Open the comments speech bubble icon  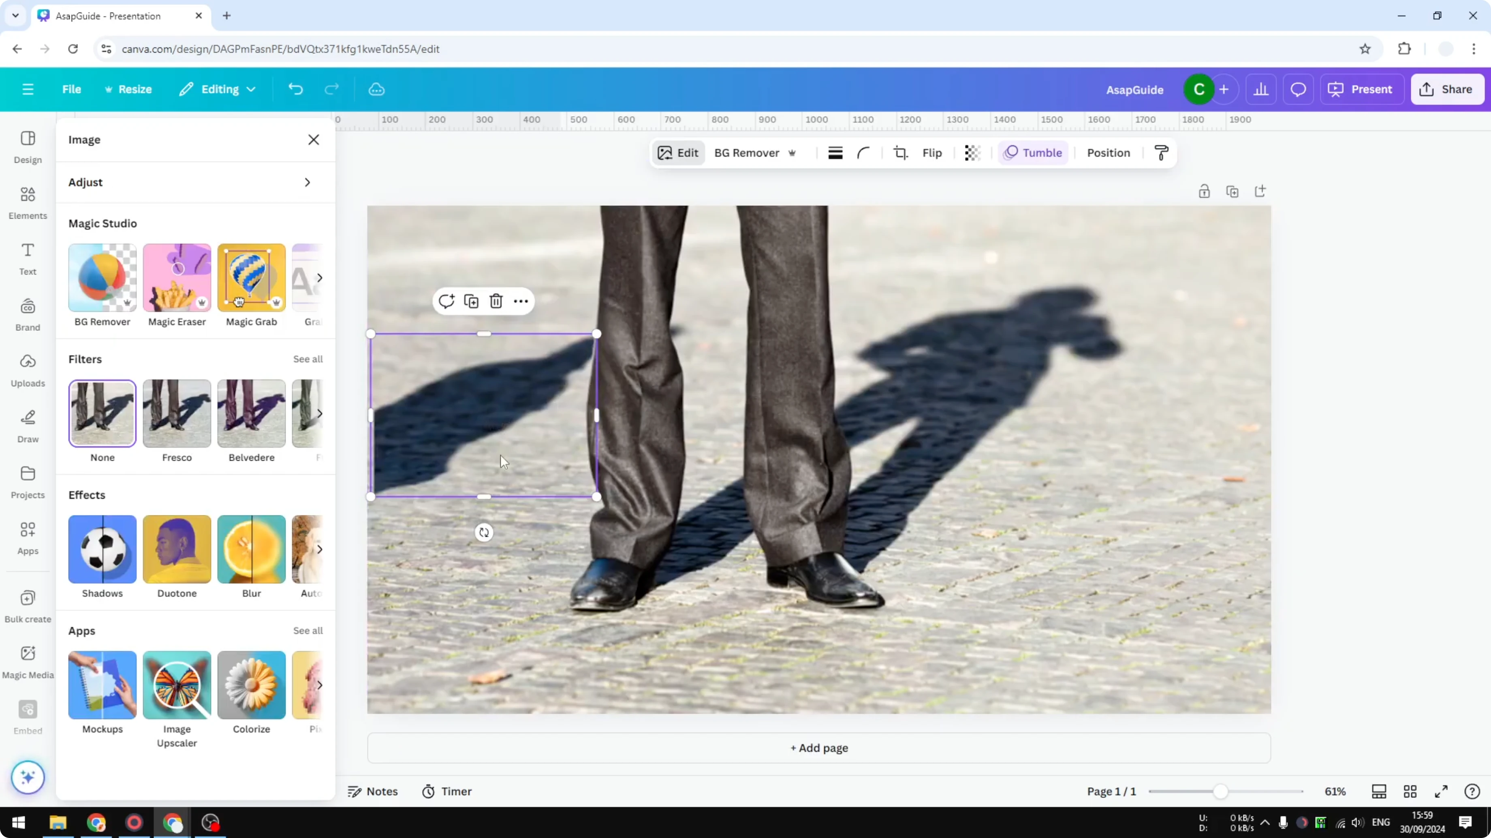1298,89
